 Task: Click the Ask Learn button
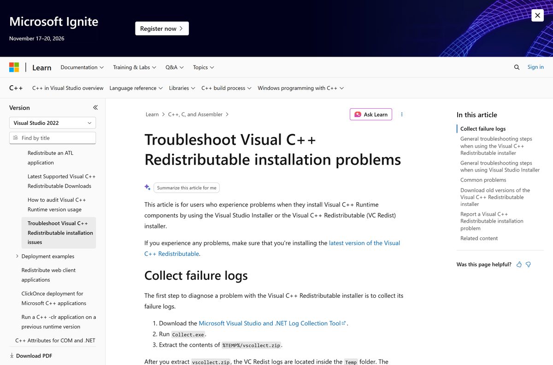click(371, 114)
